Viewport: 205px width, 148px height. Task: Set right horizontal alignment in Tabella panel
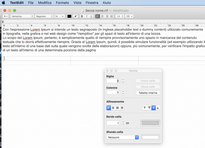pyautogui.click(x=122, y=108)
